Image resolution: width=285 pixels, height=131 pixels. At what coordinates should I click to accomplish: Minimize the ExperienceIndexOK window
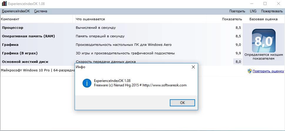[x=252, y=4]
